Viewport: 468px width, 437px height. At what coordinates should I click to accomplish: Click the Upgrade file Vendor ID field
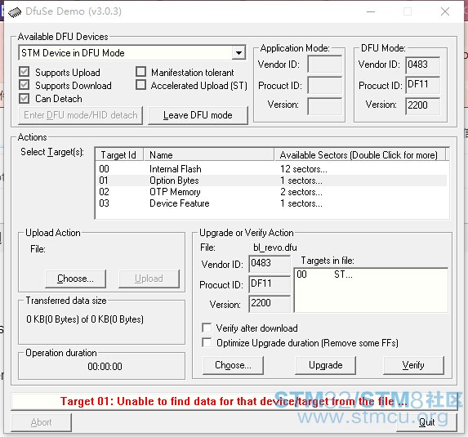tap(270, 264)
